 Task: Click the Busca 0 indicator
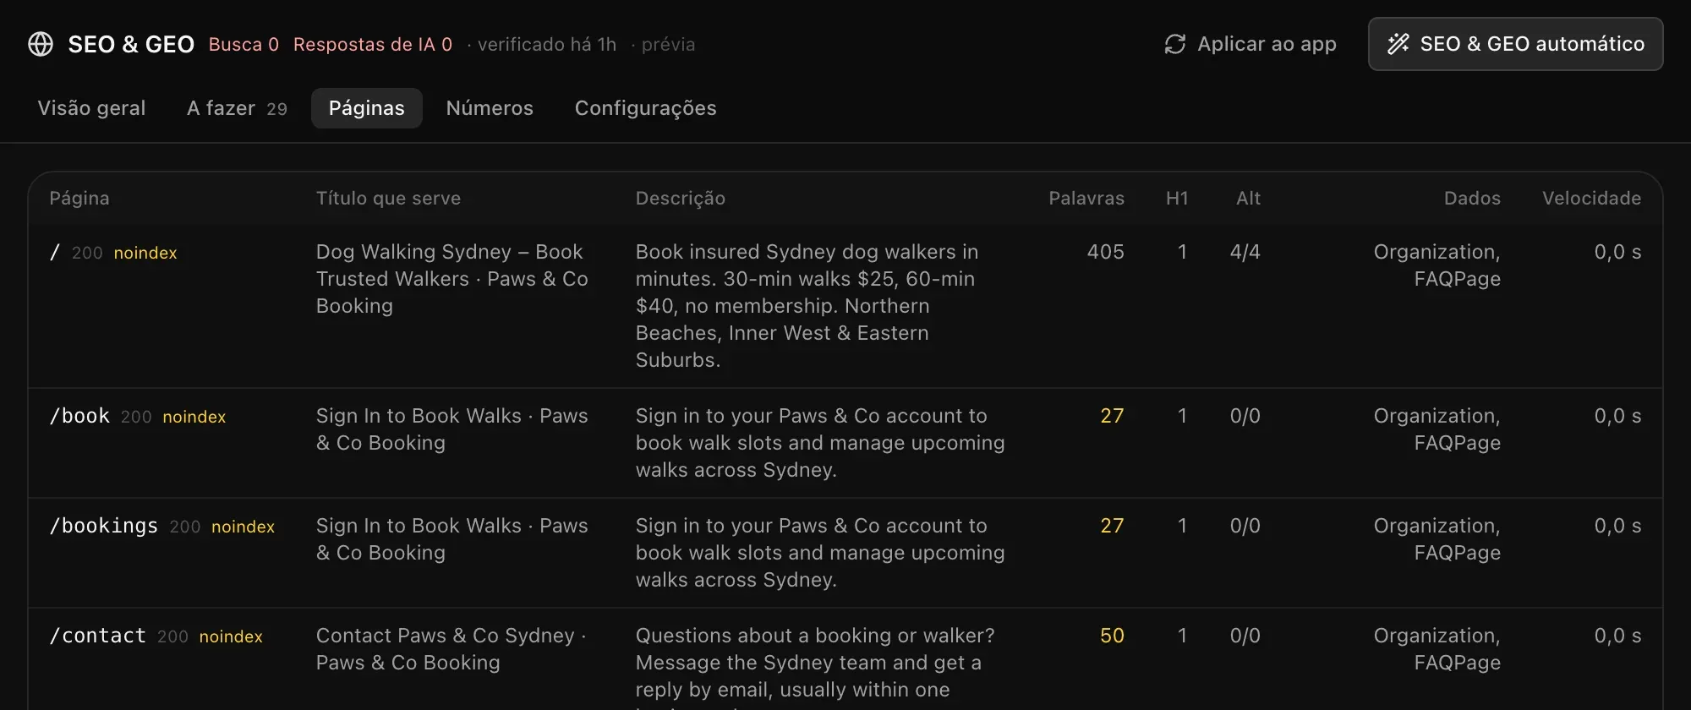244,44
